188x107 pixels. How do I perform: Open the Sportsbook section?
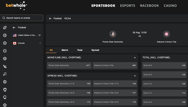point(103,6)
